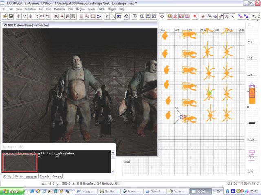Switch to the Groups tab
Image resolution: width=261 pixels, height=195 pixels.
tap(57, 176)
